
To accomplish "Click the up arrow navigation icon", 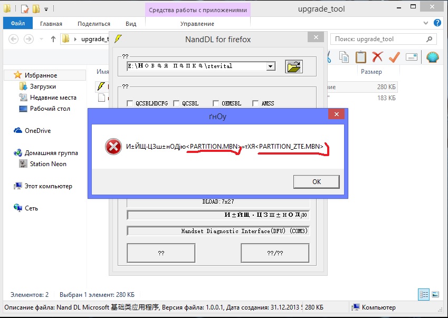I will [x=53, y=39].
